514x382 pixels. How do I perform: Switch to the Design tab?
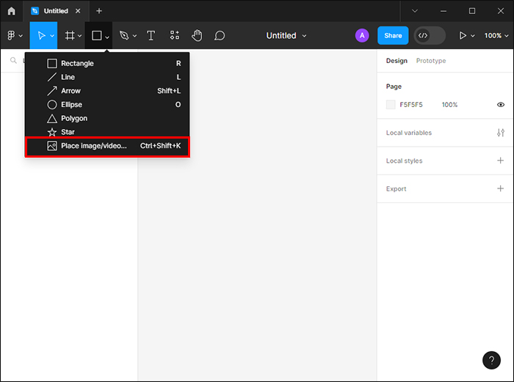(397, 61)
